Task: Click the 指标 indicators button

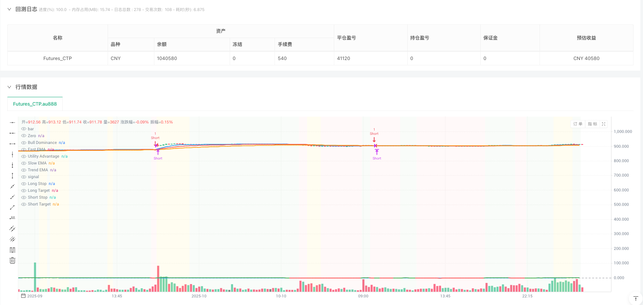Action: pos(592,124)
